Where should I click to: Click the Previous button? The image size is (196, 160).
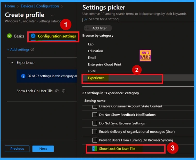click(17, 149)
